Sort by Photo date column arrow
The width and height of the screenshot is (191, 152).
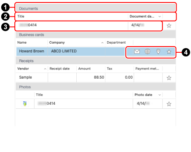(x=160, y=95)
